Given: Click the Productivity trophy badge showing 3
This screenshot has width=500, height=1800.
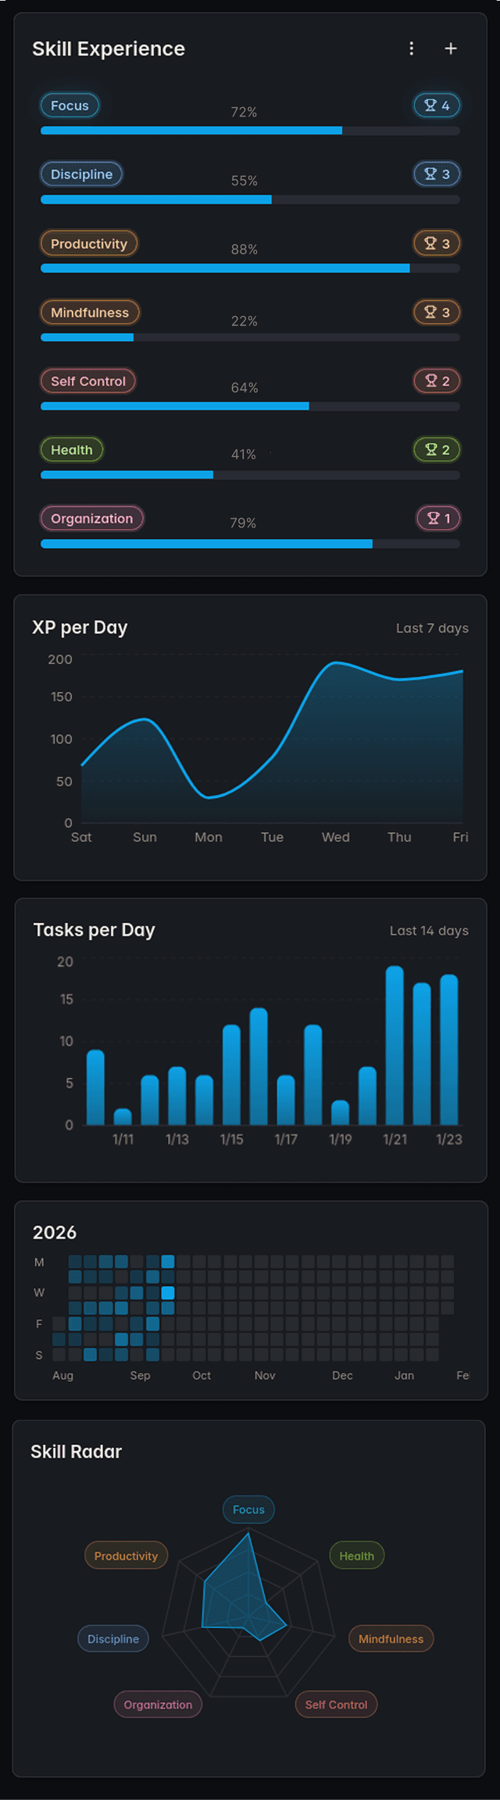Looking at the screenshot, I should click(x=436, y=243).
